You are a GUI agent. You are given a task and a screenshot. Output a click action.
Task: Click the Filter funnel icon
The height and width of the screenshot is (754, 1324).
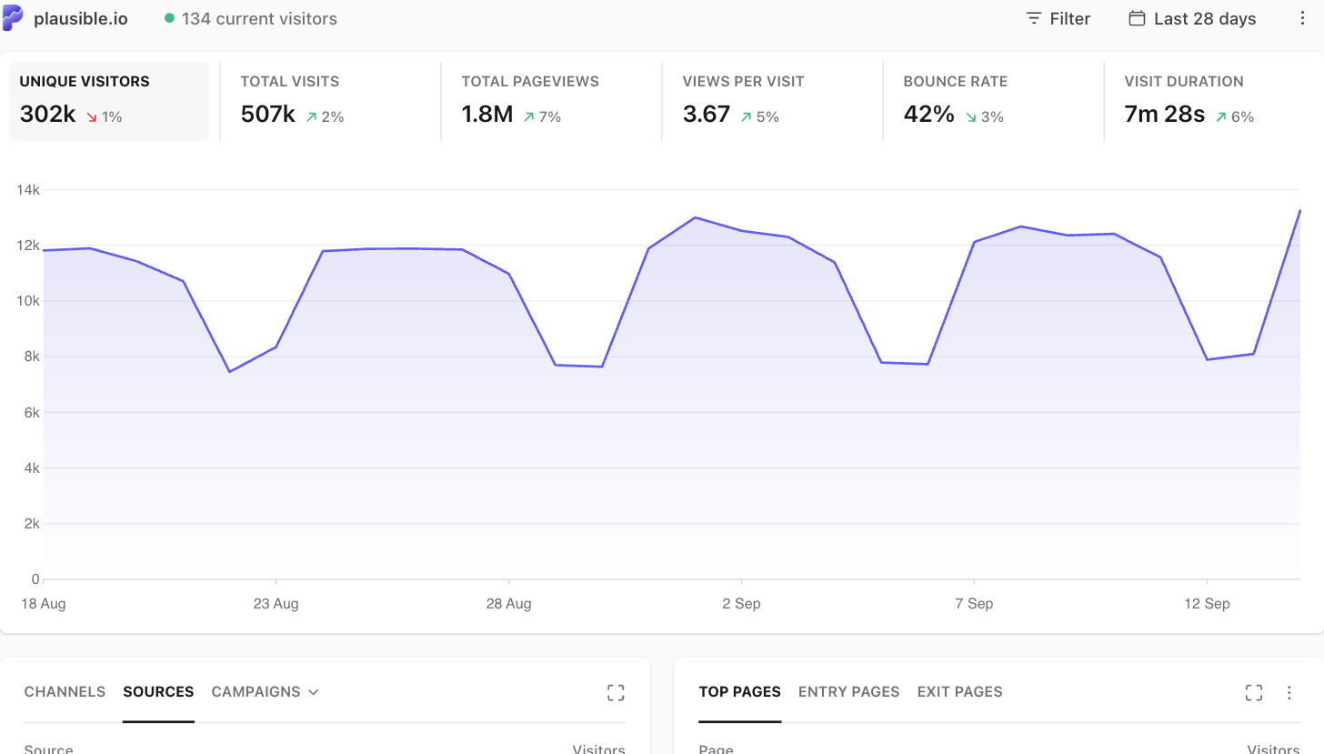pos(1034,18)
